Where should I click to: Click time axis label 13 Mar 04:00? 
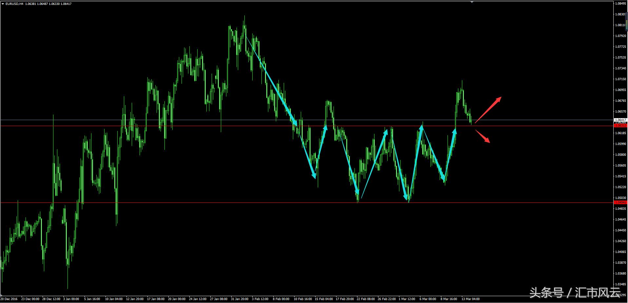pos(471,299)
